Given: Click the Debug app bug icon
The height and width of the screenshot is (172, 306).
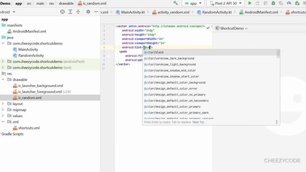Looking at the screenshot, I should point(273,3).
